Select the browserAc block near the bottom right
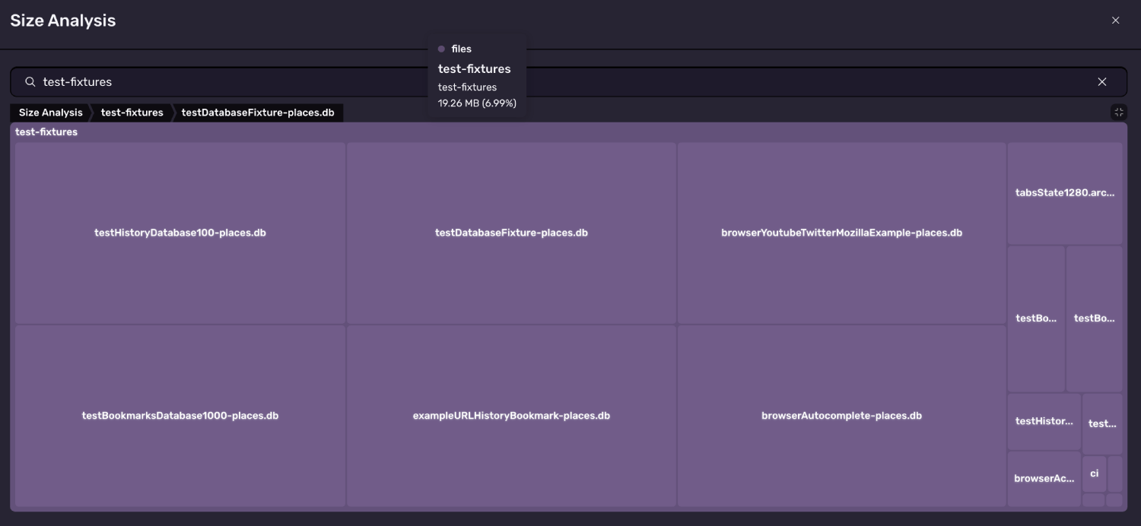 [x=1044, y=477]
